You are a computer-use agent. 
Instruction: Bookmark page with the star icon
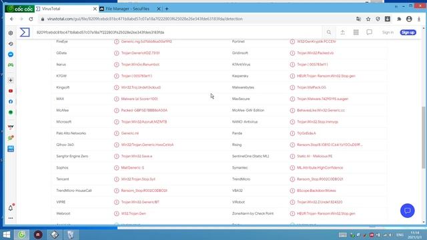tap(368, 19)
